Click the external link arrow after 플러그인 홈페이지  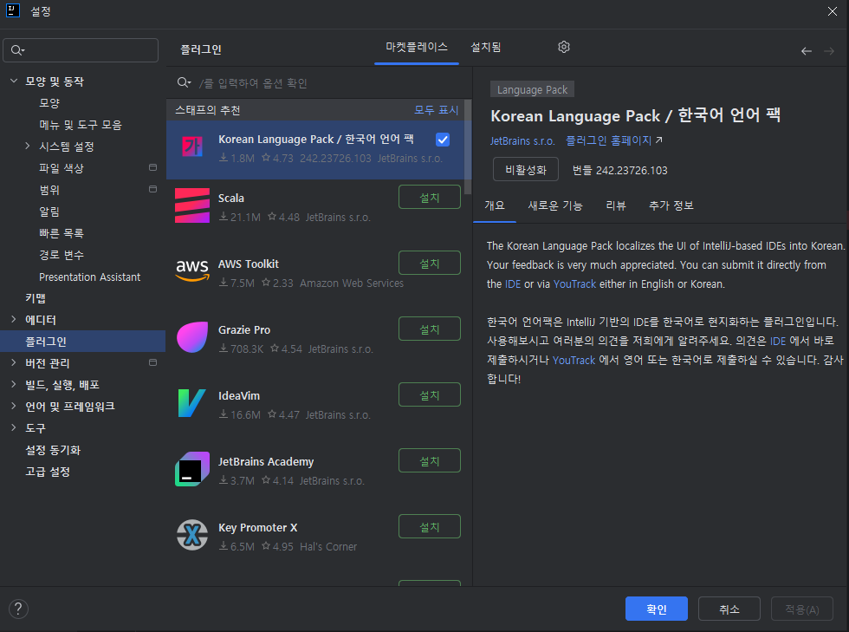pos(659,140)
